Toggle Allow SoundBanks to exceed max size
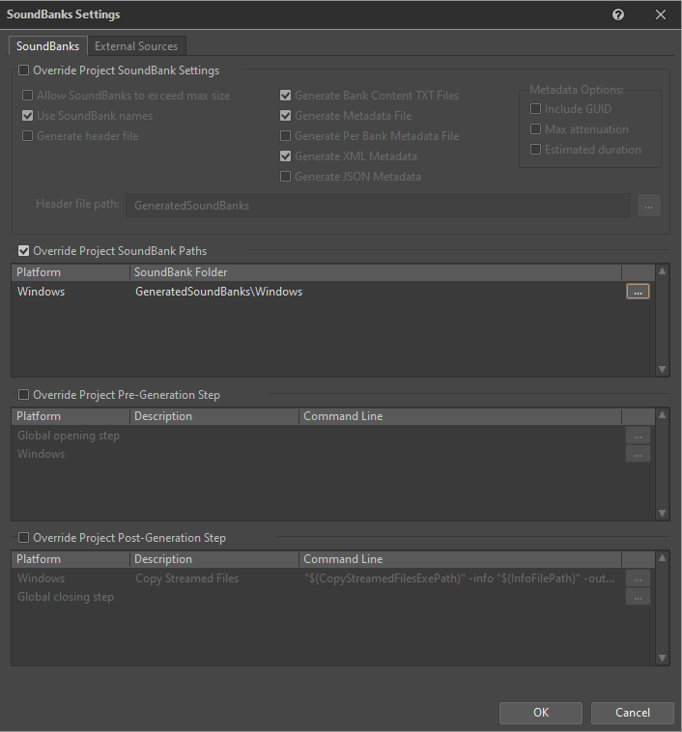682x732 pixels. [x=28, y=96]
